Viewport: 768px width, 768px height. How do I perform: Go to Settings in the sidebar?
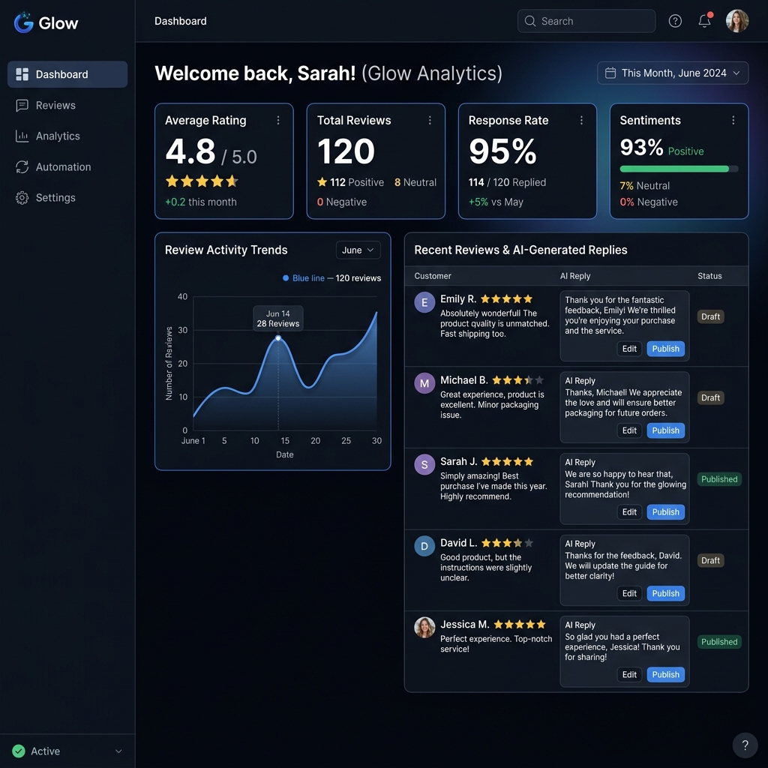click(67, 198)
